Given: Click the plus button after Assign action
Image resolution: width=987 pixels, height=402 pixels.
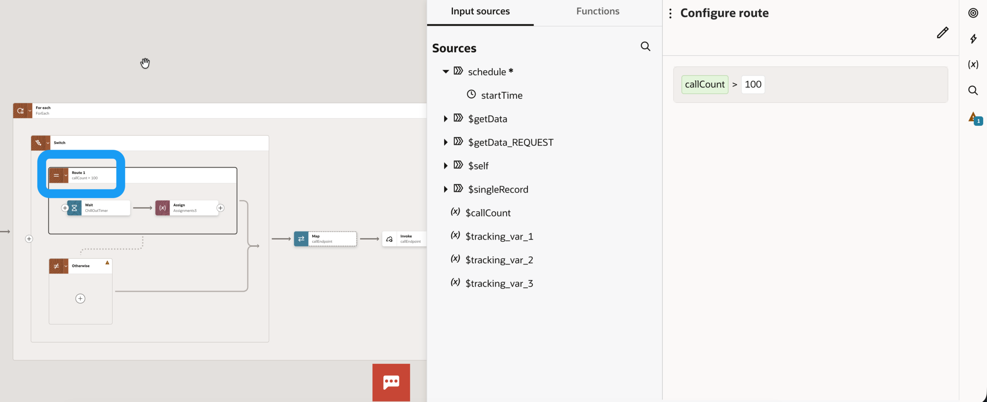Looking at the screenshot, I should tap(221, 208).
